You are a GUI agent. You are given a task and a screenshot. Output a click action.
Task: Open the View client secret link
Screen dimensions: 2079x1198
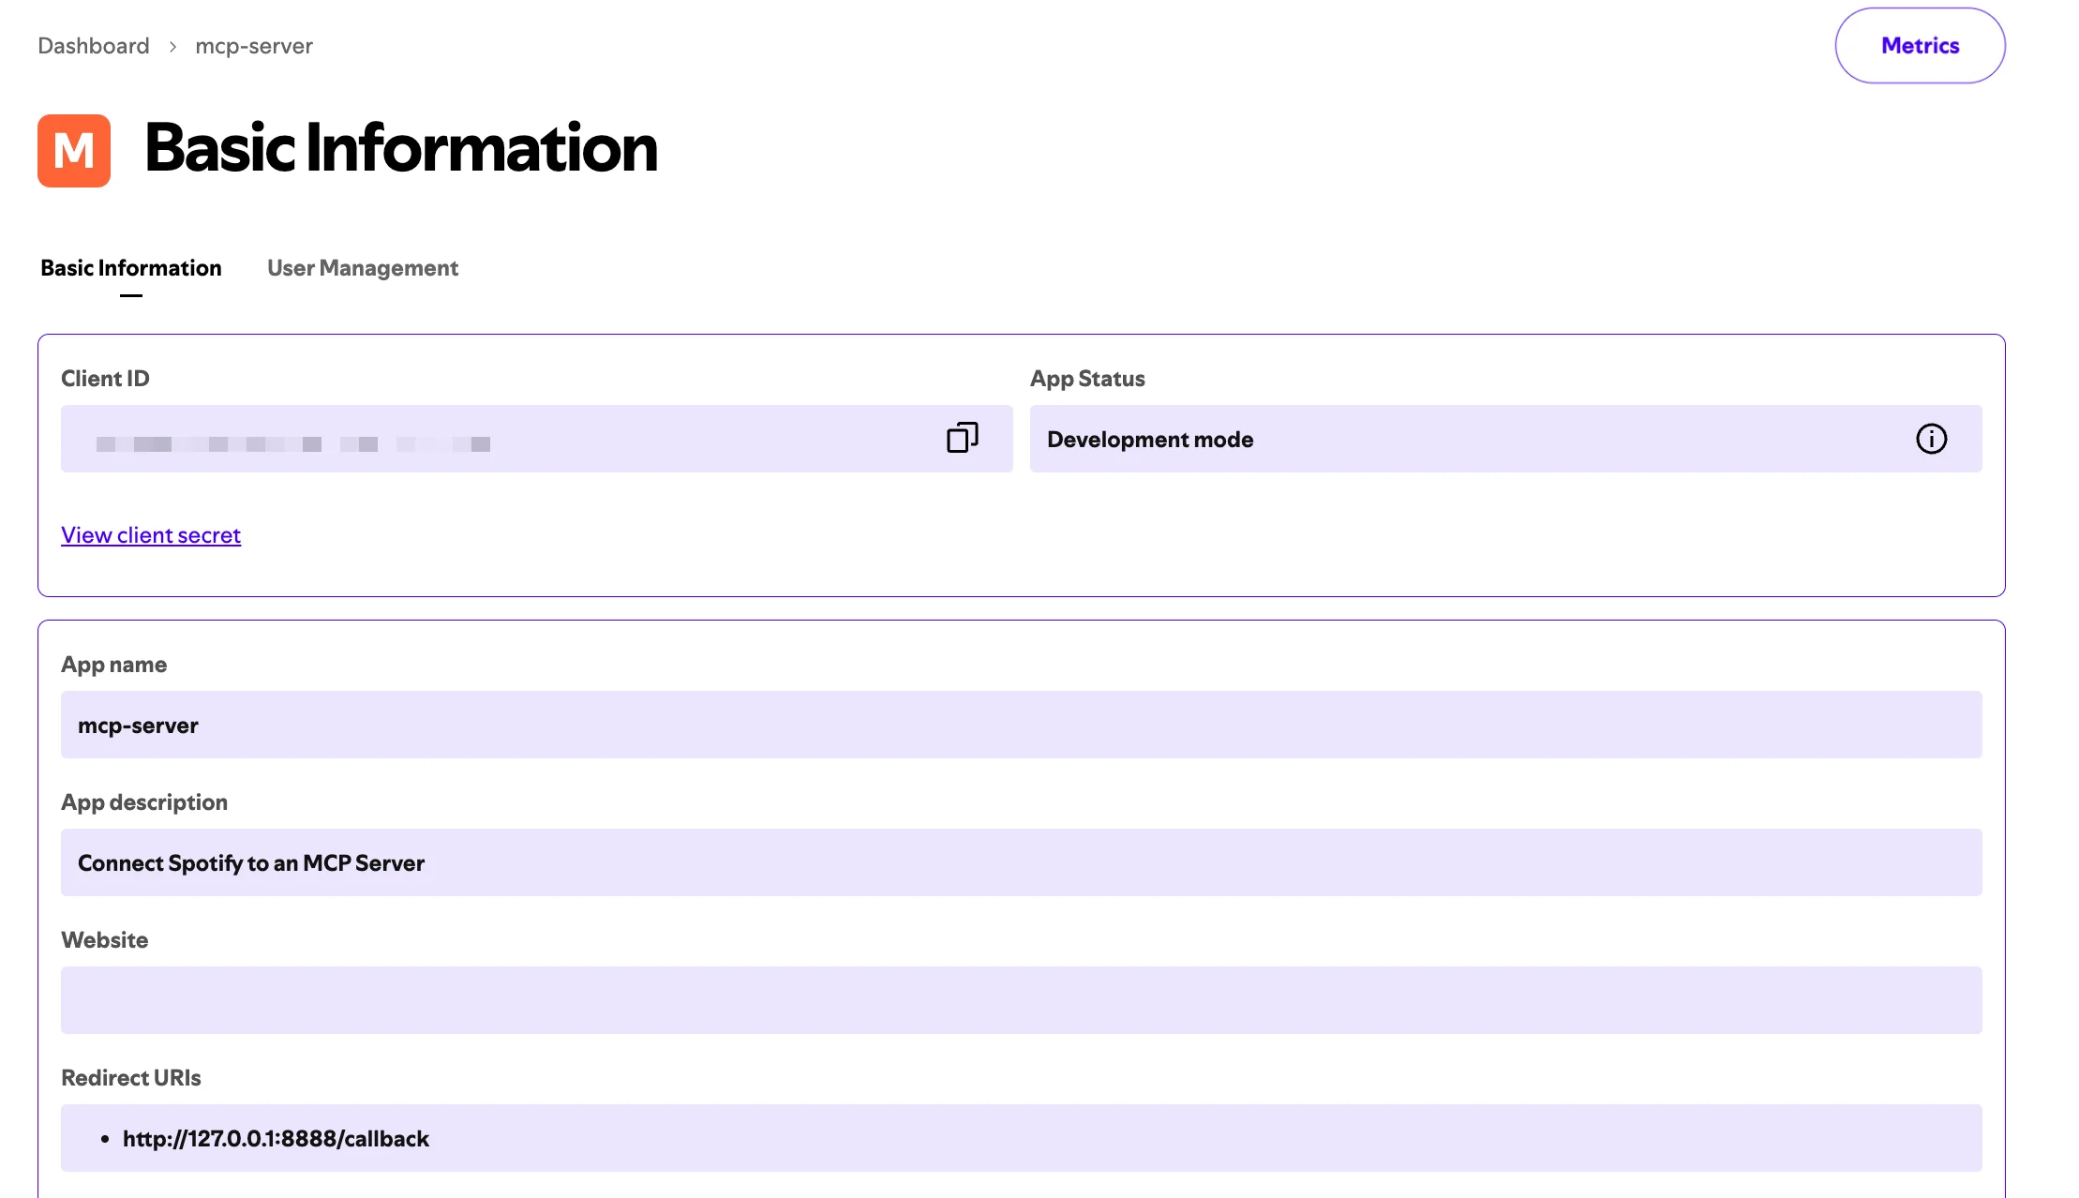click(x=150, y=534)
